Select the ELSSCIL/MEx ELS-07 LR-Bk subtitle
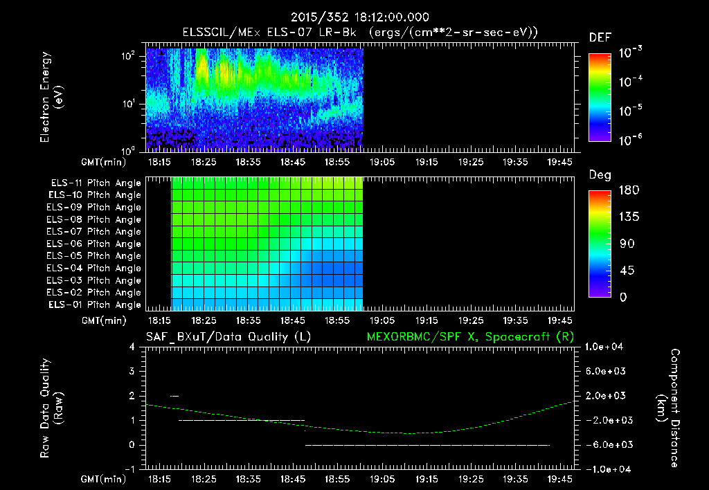 click(269, 33)
